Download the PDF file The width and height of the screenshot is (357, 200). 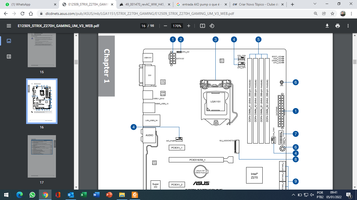pyautogui.click(x=327, y=26)
